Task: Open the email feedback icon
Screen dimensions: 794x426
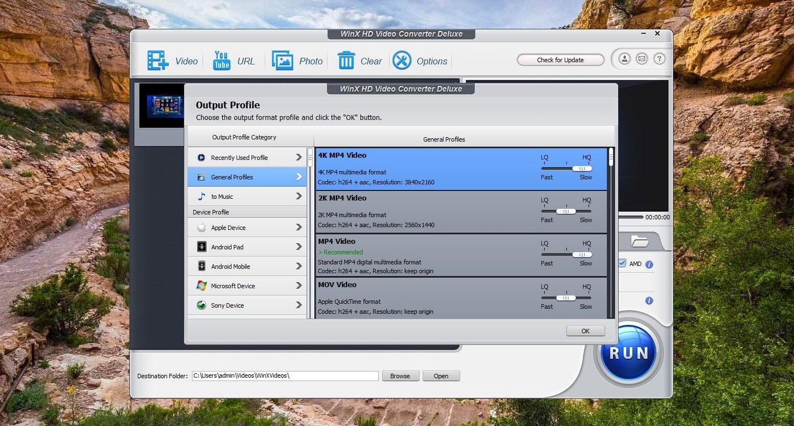Action: [641, 58]
